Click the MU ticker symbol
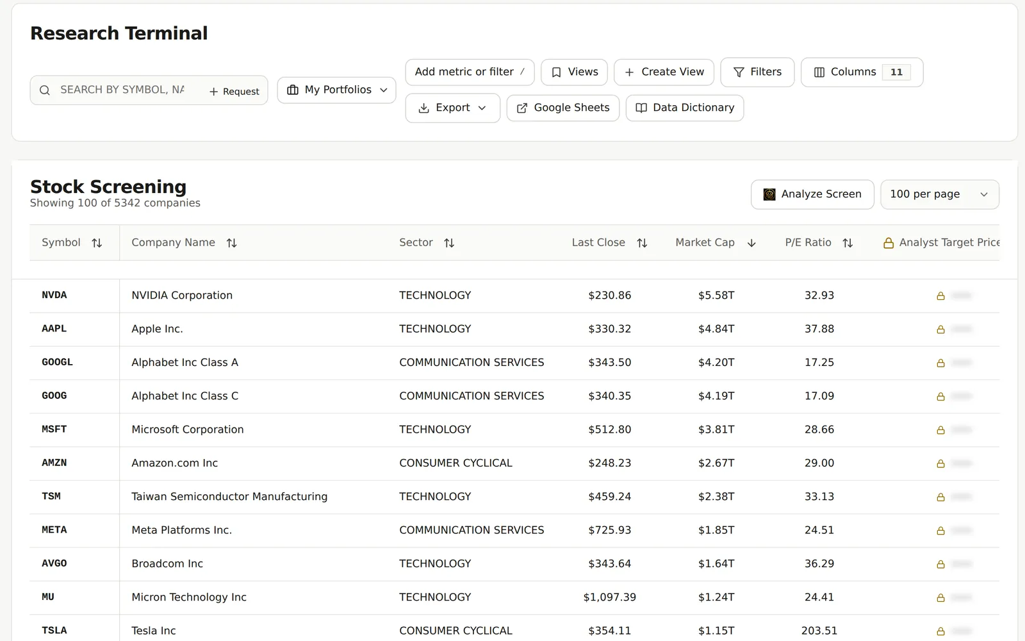The width and height of the screenshot is (1025, 641). coord(48,597)
